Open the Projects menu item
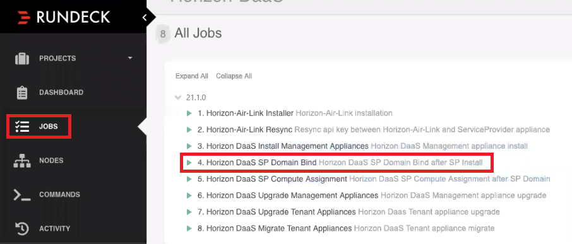The image size is (572, 244). point(57,58)
